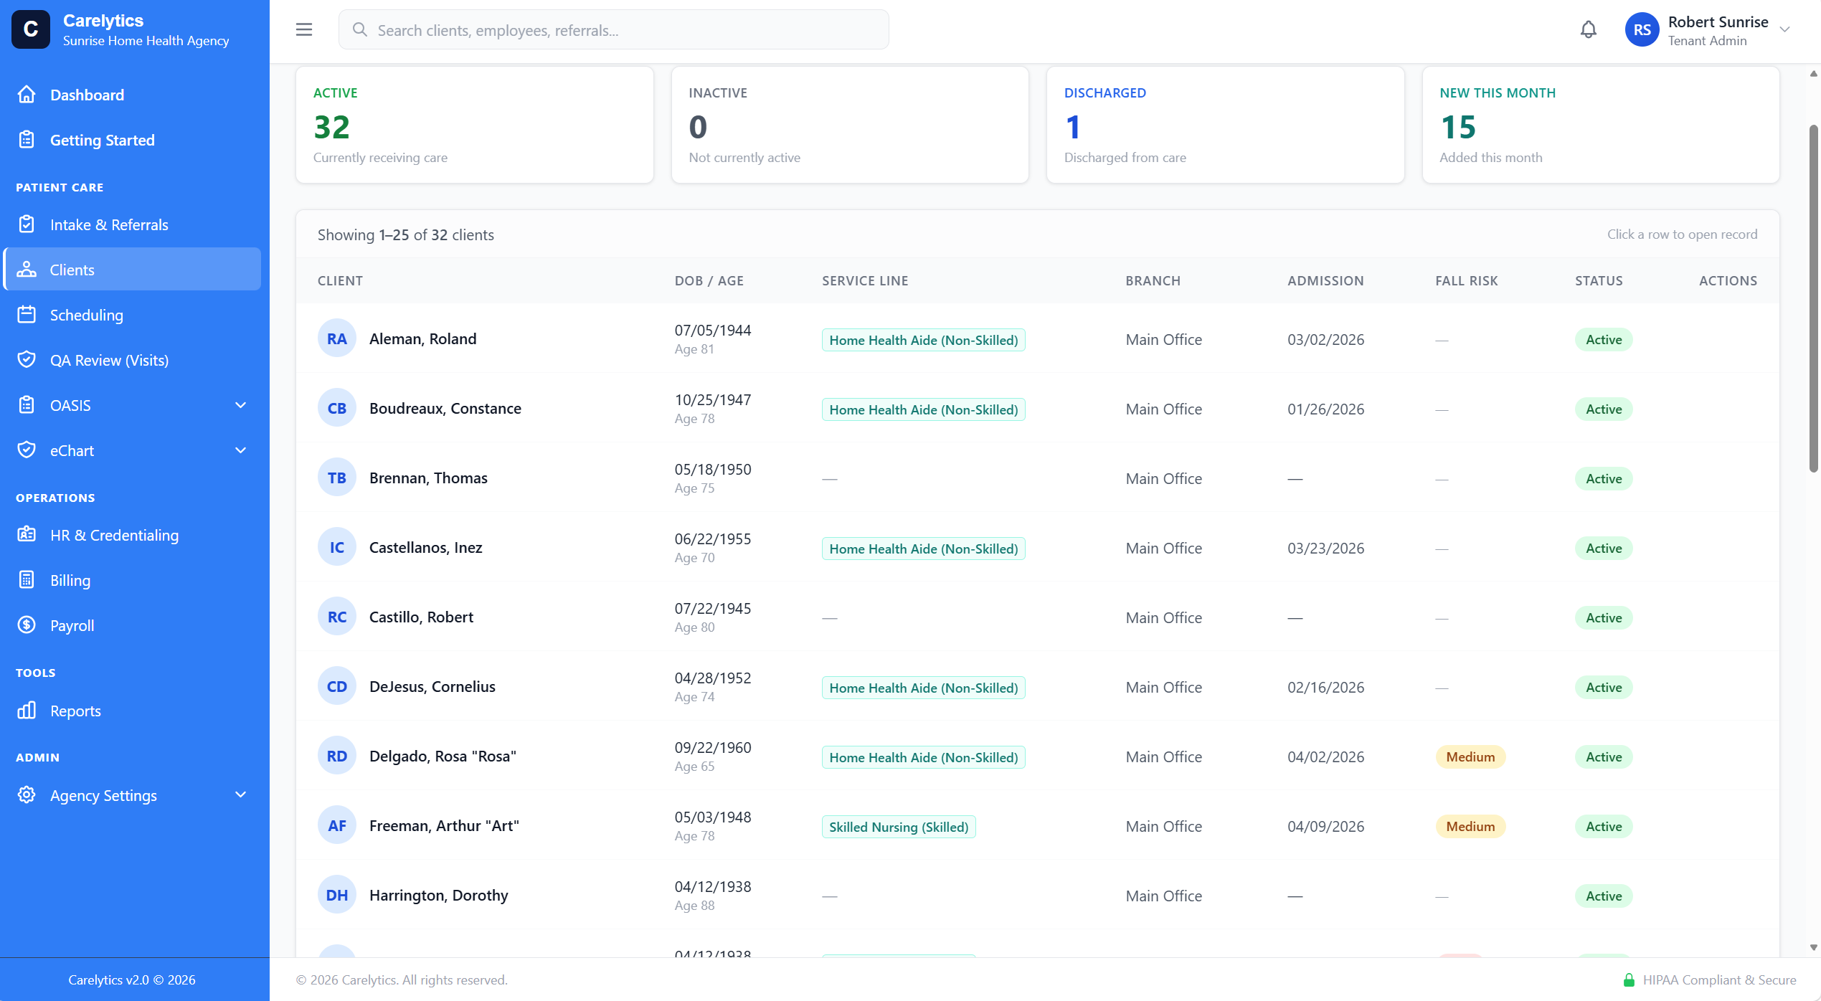Click the Scheduling calendar icon
This screenshot has height=1001, width=1821.
[27, 315]
